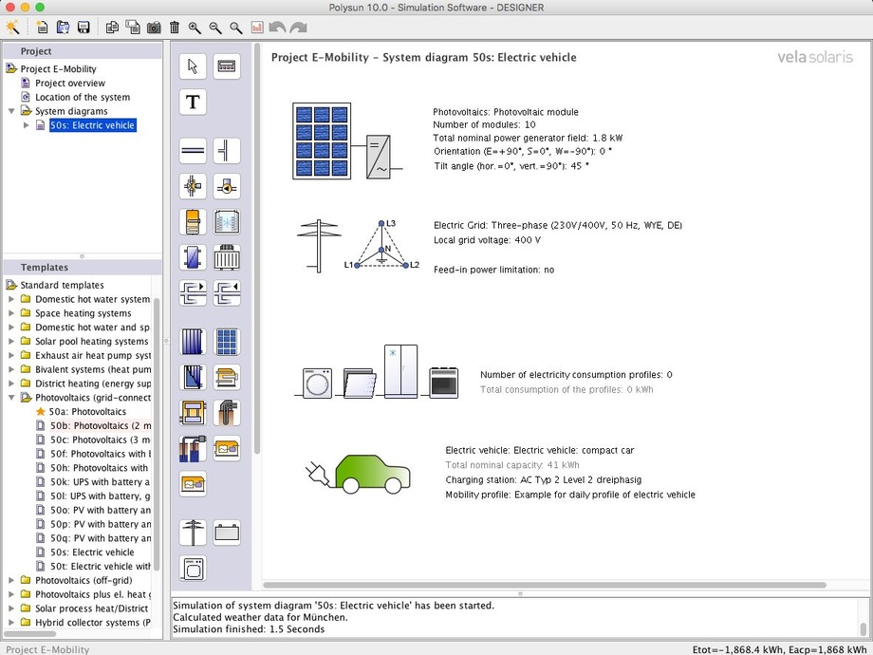The height and width of the screenshot is (655, 873).
Task: Expand the Photovoltaics (off-grid) folder
Action: coord(11,580)
